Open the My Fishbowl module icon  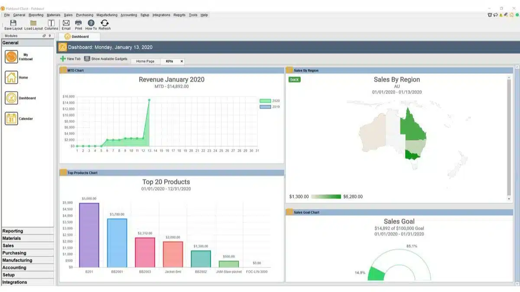tap(11, 57)
